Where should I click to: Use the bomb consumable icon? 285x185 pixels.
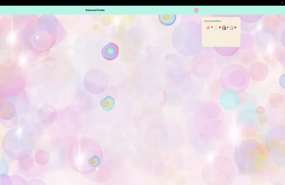(208, 27)
